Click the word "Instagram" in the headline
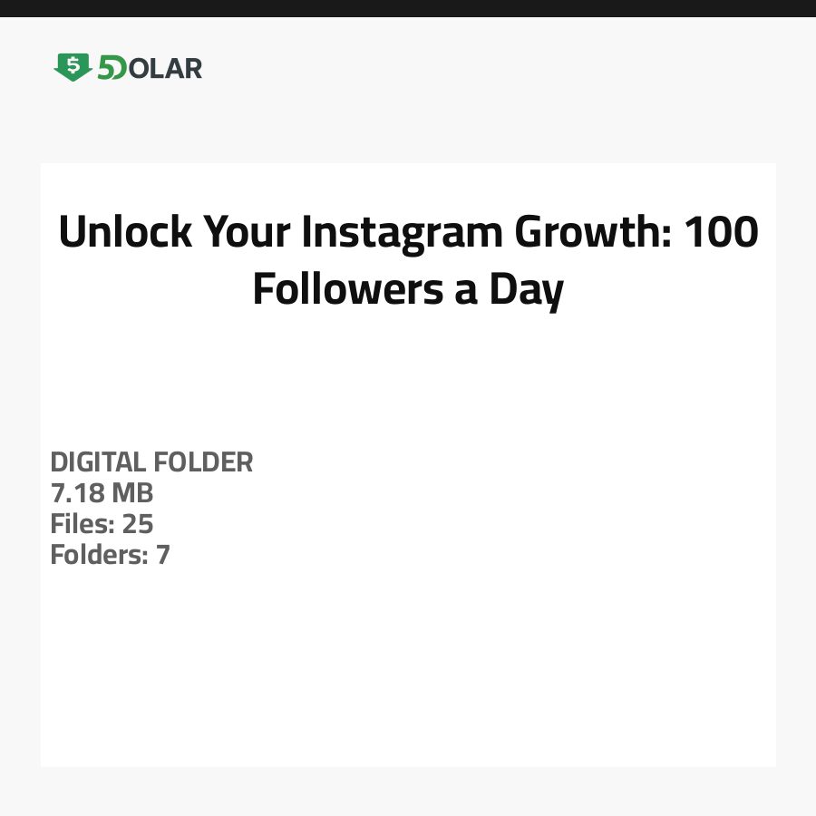 (403, 233)
